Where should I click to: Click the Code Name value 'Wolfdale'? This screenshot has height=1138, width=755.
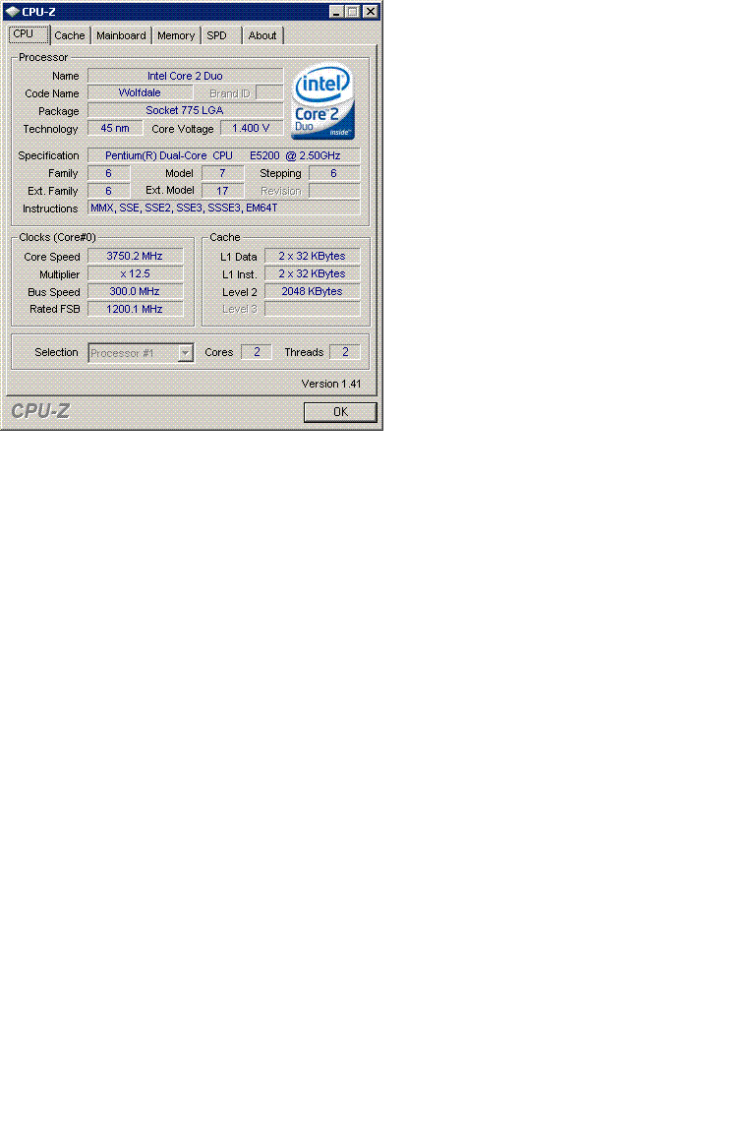click(x=140, y=92)
